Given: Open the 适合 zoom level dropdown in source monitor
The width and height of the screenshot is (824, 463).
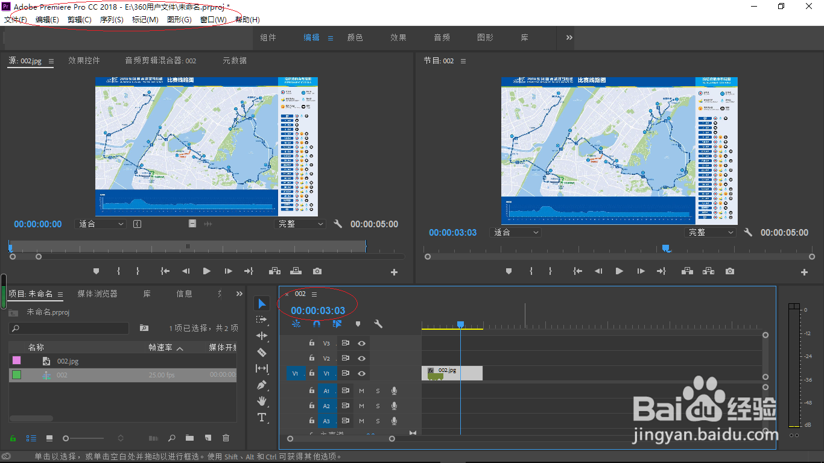Looking at the screenshot, I should [x=101, y=224].
